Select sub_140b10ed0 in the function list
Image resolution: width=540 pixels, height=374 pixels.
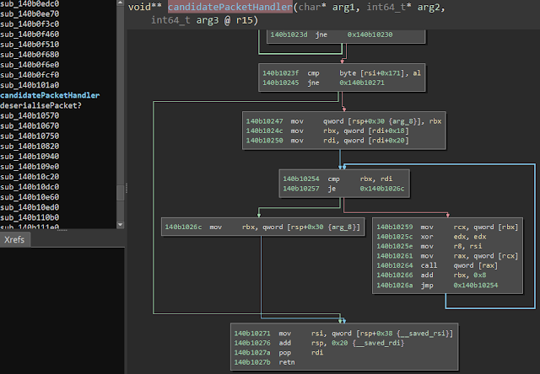point(30,207)
